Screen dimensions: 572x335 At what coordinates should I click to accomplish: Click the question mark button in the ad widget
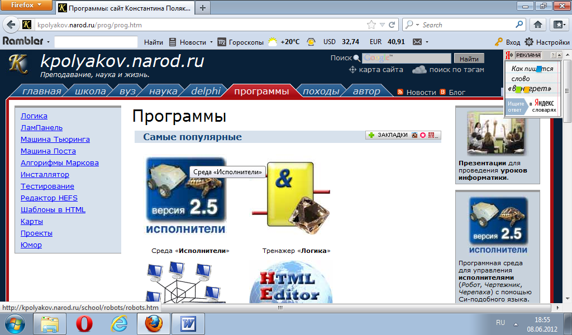(553, 55)
